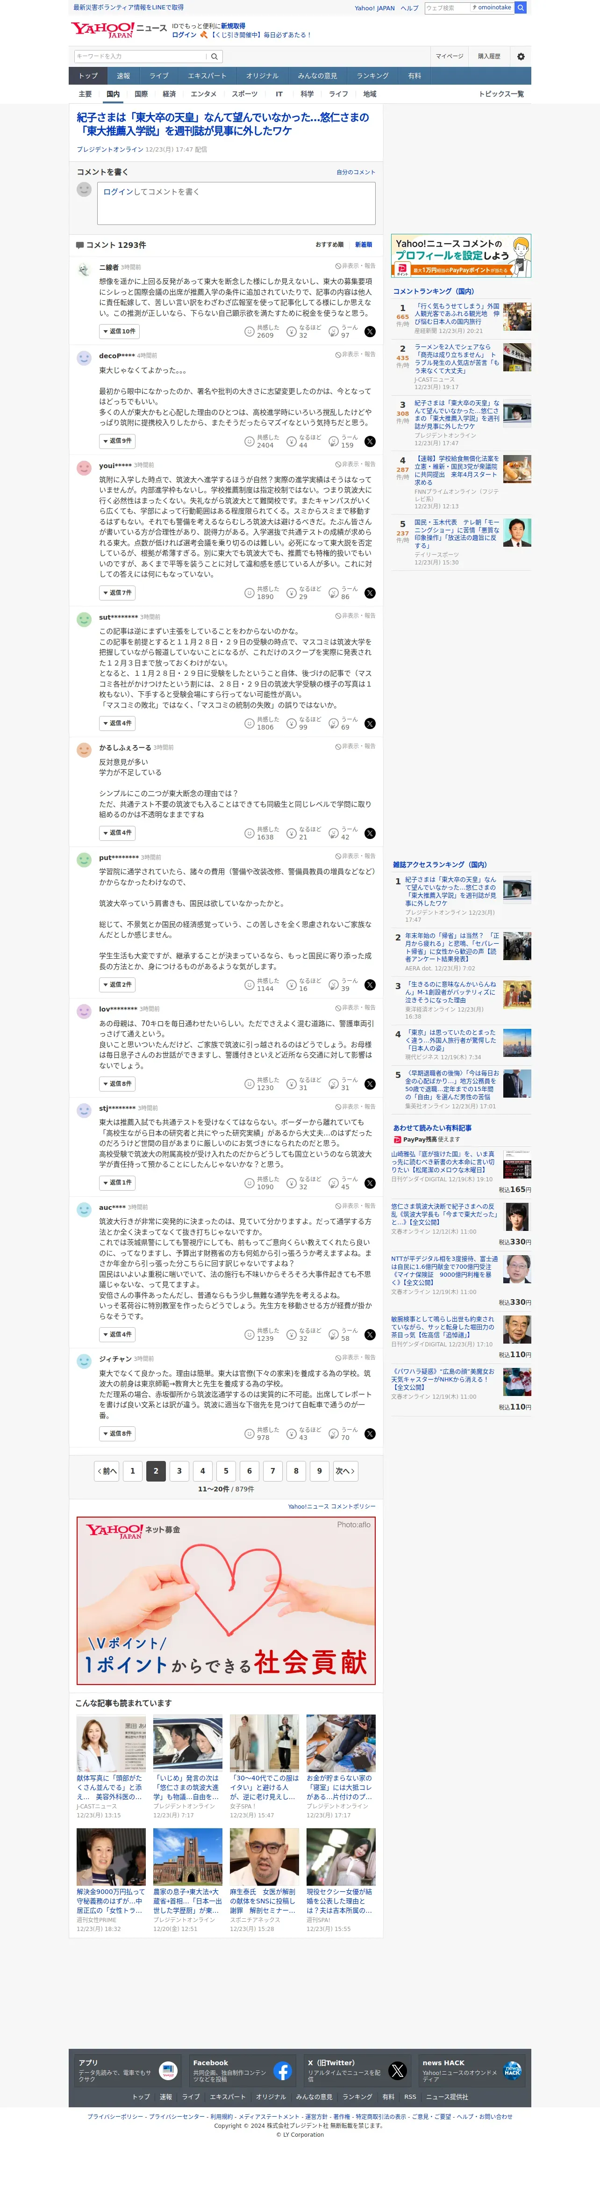
Task: Open the ランキング tab
Action: 372,76
